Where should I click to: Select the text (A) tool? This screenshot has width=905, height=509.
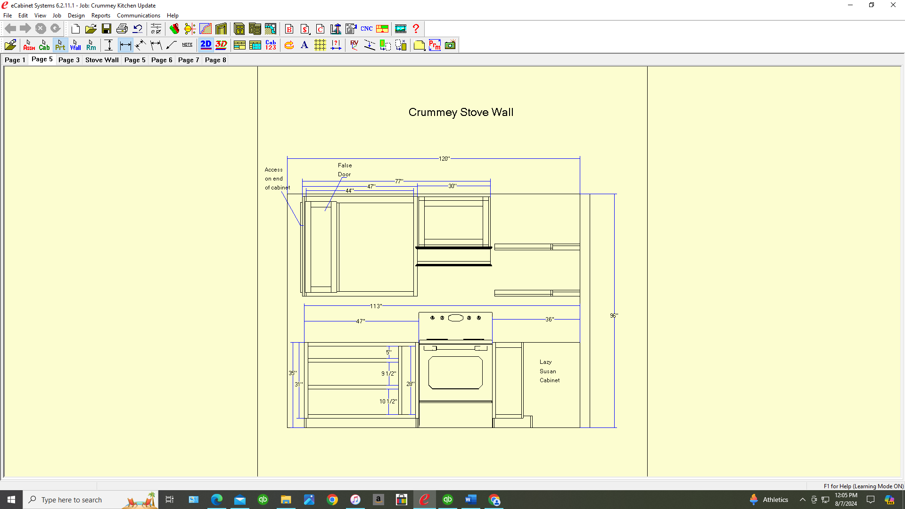304,45
